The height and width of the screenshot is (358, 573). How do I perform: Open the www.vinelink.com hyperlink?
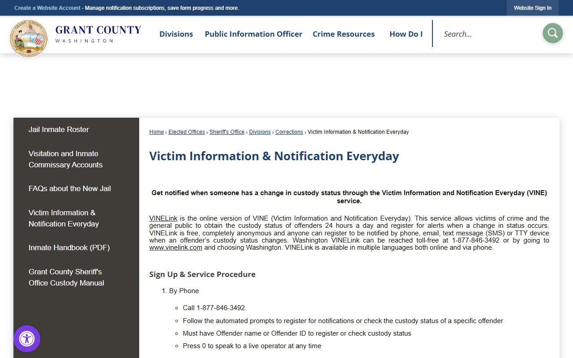175,247
